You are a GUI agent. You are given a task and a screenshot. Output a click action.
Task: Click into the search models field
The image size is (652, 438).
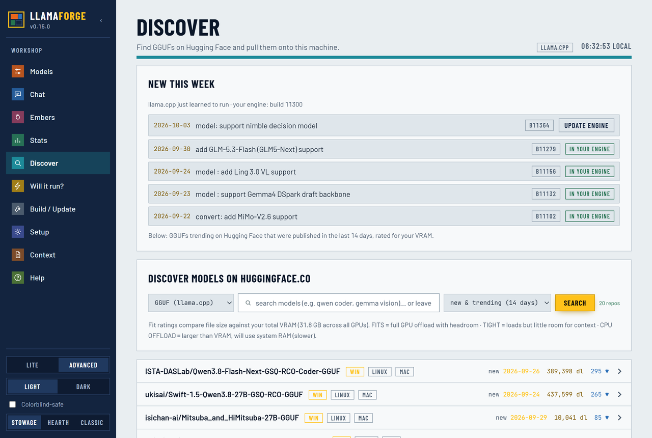339,303
